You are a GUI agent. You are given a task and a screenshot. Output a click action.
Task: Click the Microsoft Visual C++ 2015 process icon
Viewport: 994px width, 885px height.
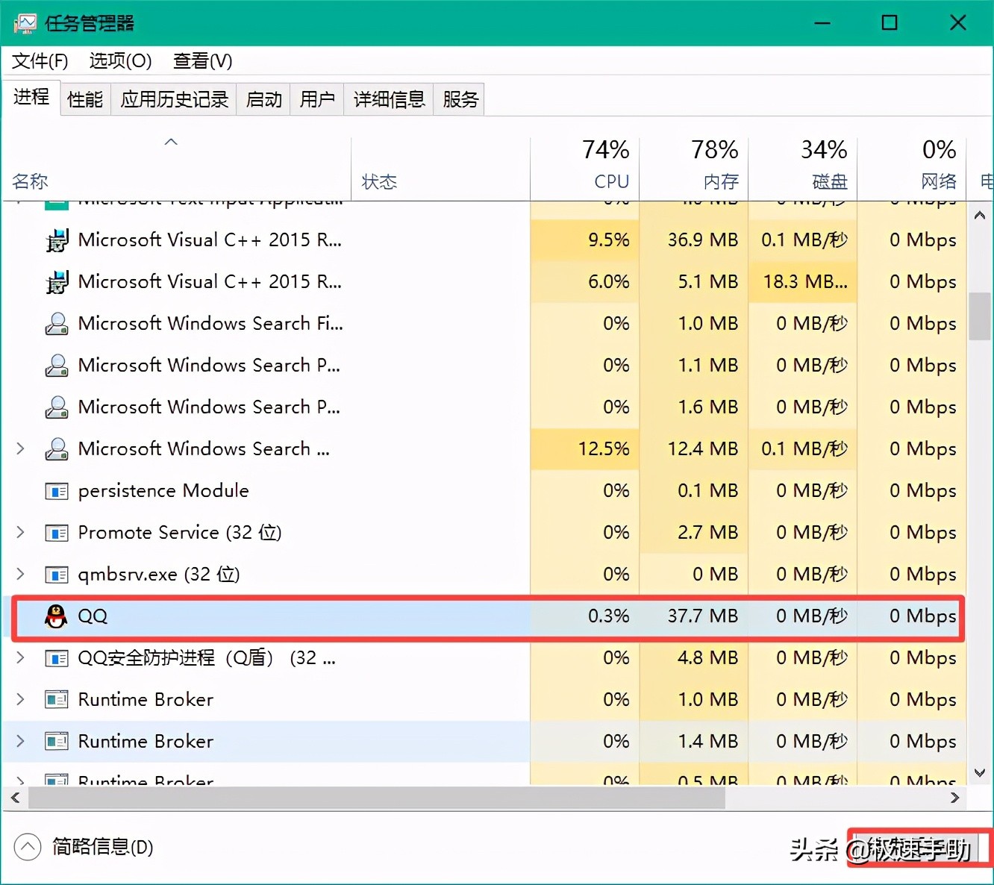pos(56,240)
